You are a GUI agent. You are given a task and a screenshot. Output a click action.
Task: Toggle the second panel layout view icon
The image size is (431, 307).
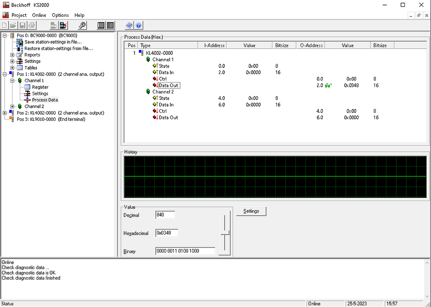pyautogui.click(x=110, y=25)
